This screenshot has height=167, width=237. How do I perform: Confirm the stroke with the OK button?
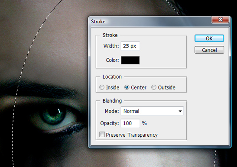point(209,39)
